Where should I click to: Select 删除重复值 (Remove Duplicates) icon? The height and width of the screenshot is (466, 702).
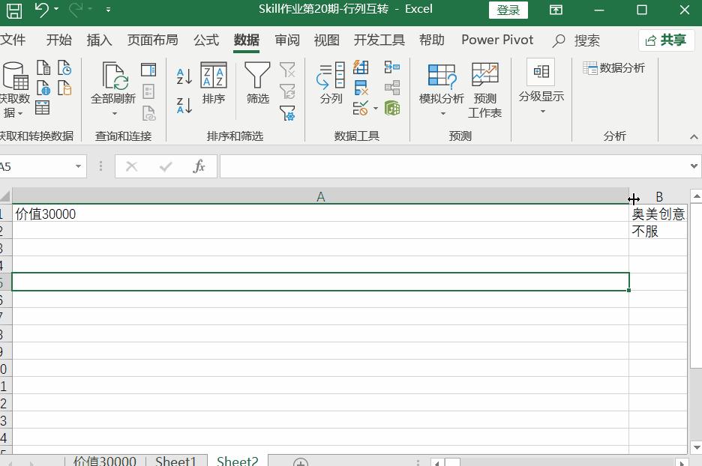pyautogui.click(x=361, y=88)
